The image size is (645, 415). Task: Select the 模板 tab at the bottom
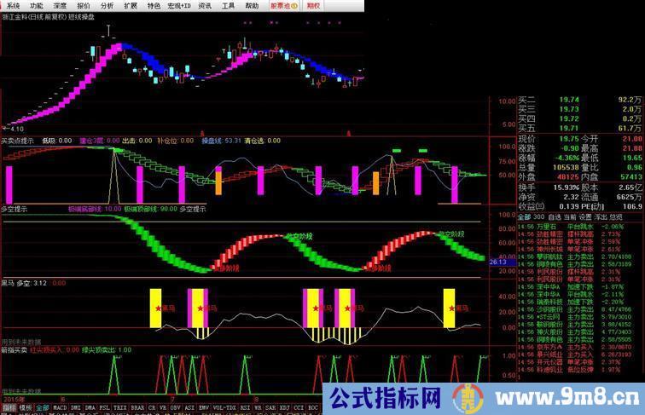click(25, 408)
